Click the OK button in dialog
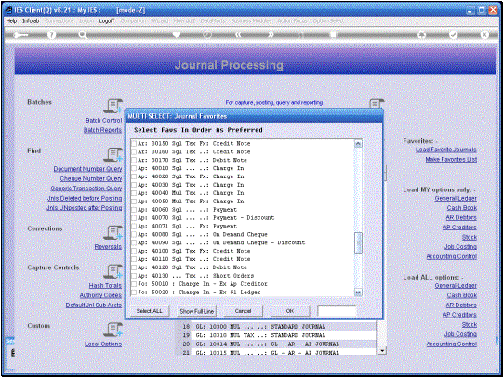Image resolution: width=503 pixels, height=377 pixels. click(290, 311)
